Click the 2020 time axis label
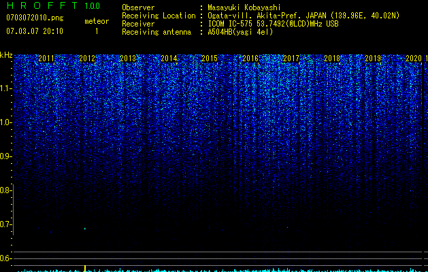Viewport: 428px width, 272px height. pos(414,58)
